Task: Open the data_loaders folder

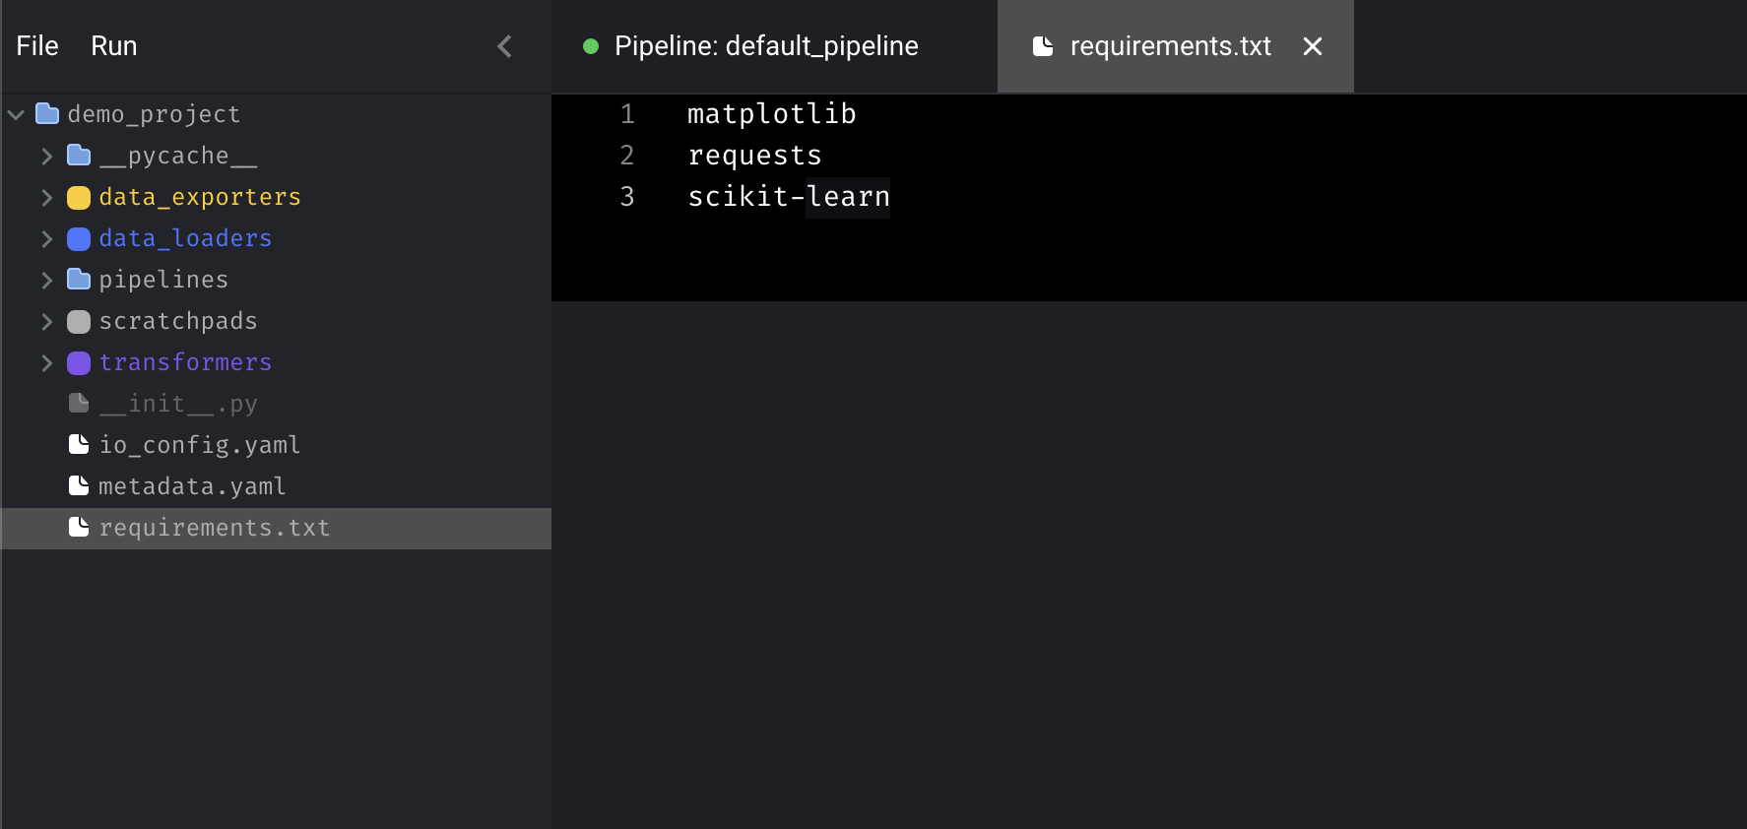Action: (185, 238)
